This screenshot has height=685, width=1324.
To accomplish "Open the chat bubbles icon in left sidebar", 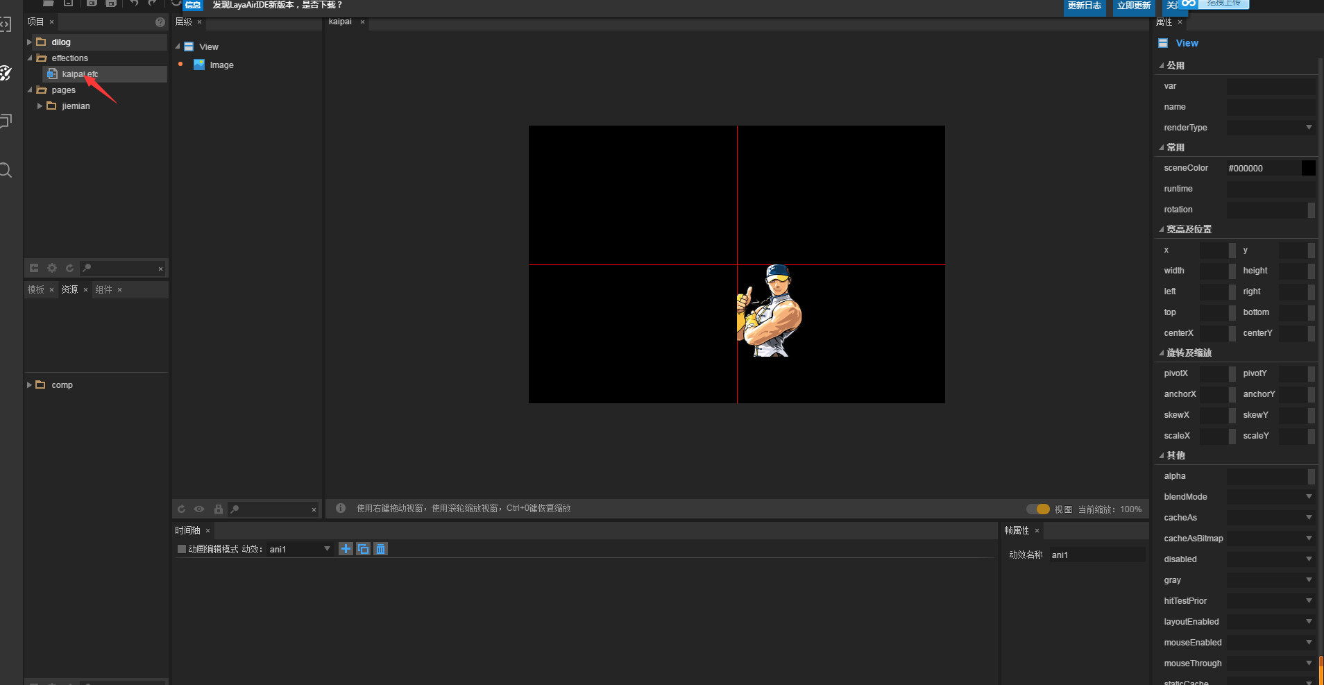I will (6, 121).
